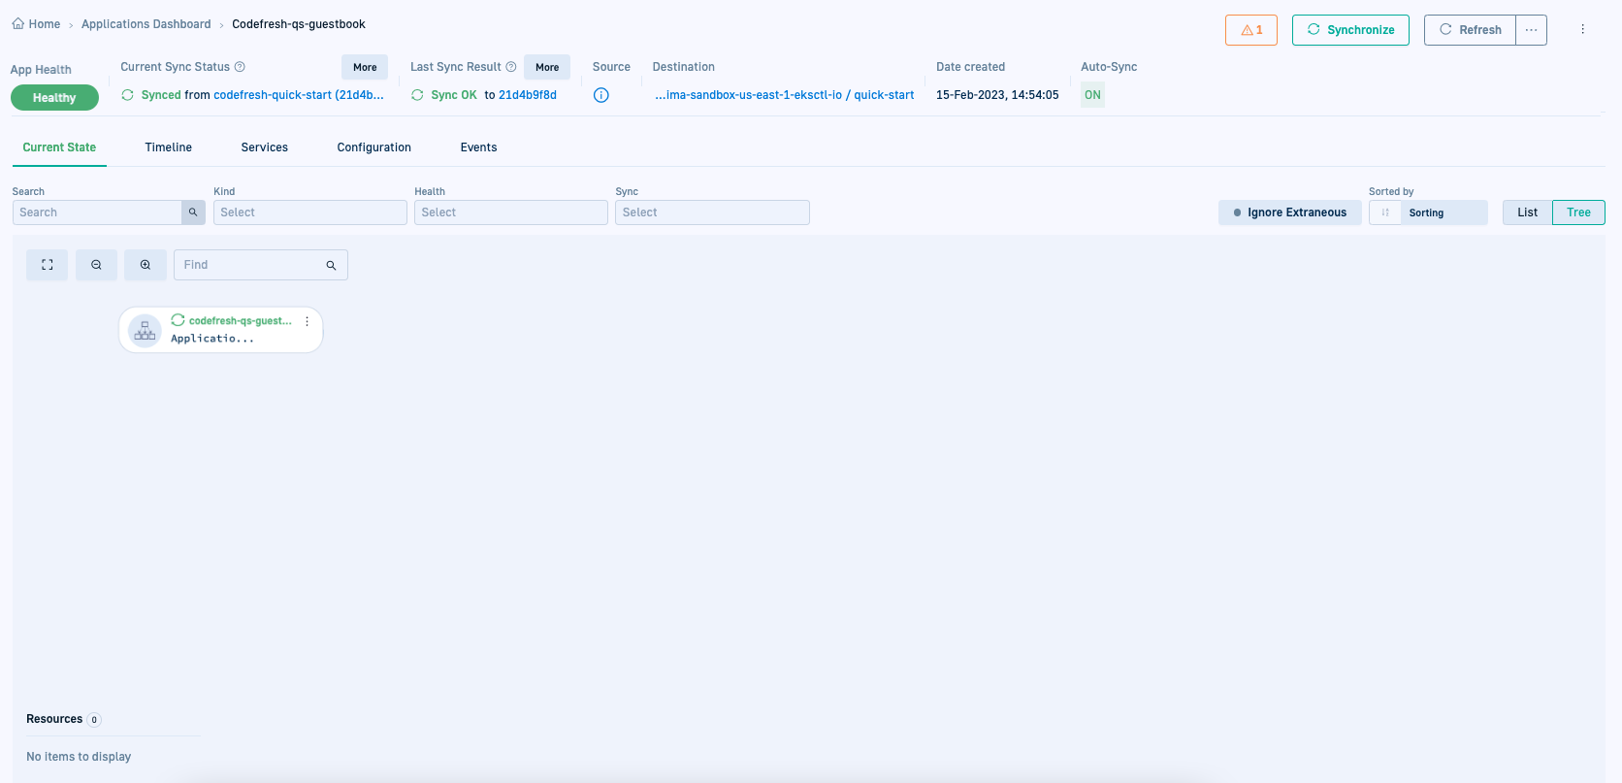This screenshot has width=1622, height=783.
Task: Open the Sync select dropdown
Action: click(x=712, y=212)
